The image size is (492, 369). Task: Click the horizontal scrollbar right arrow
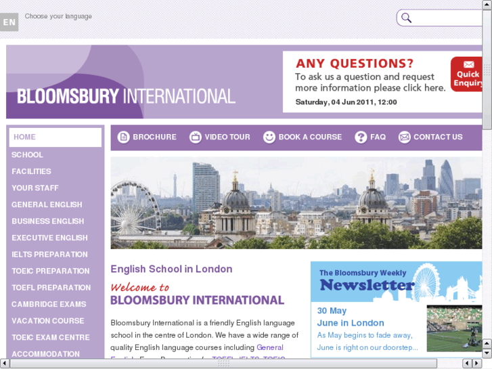[477, 364]
